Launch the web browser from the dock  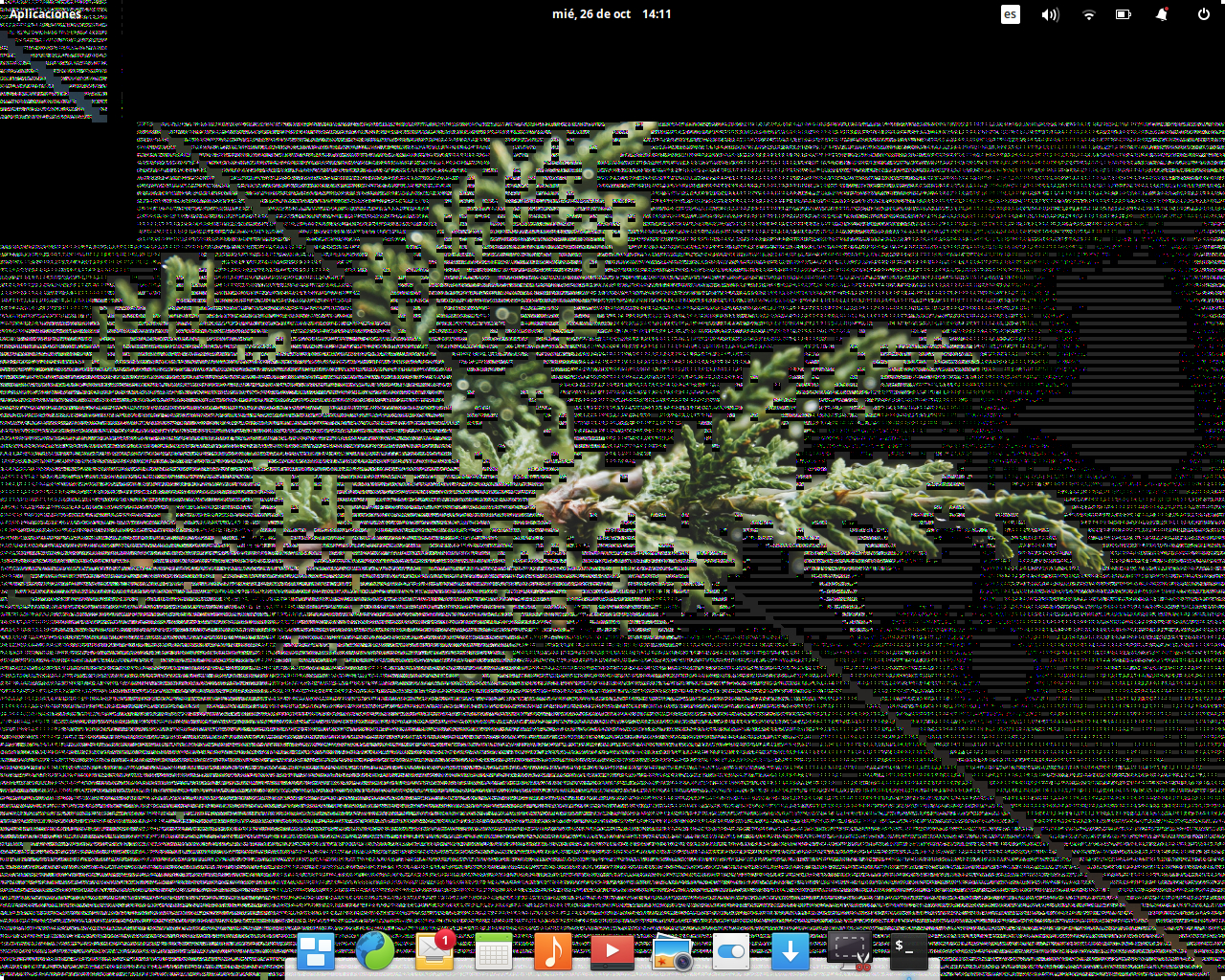coord(375,951)
